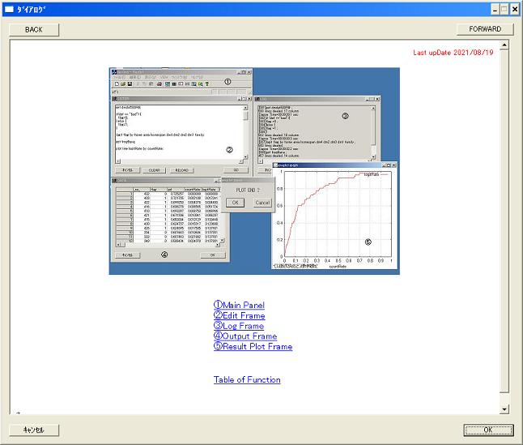Close the ダイアログ window
The image size is (523, 445).
coord(514,9)
